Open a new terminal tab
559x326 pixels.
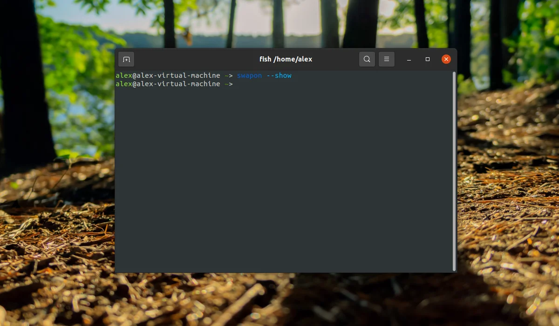[126, 59]
